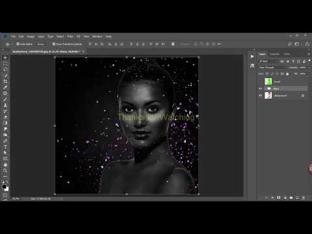The width and height of the screenshot is (312, 234).
Task: Toggle Show Transform Controls checkbox
Action: click(x=54, y=44)
